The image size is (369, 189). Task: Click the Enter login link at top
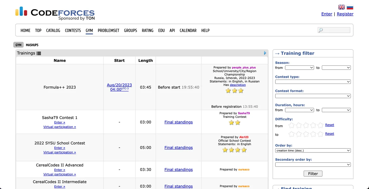(x=327, y=14)
